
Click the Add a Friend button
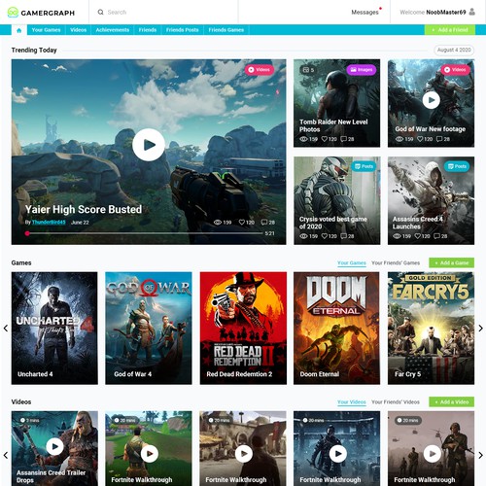pyautogui.click(x=450, y=30)
